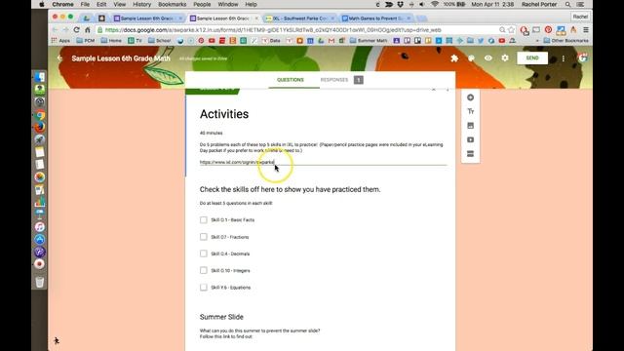This screenshot has width=624, height=351.
Task: Switch to the Responses tab
Action: (x=334, y=80)
